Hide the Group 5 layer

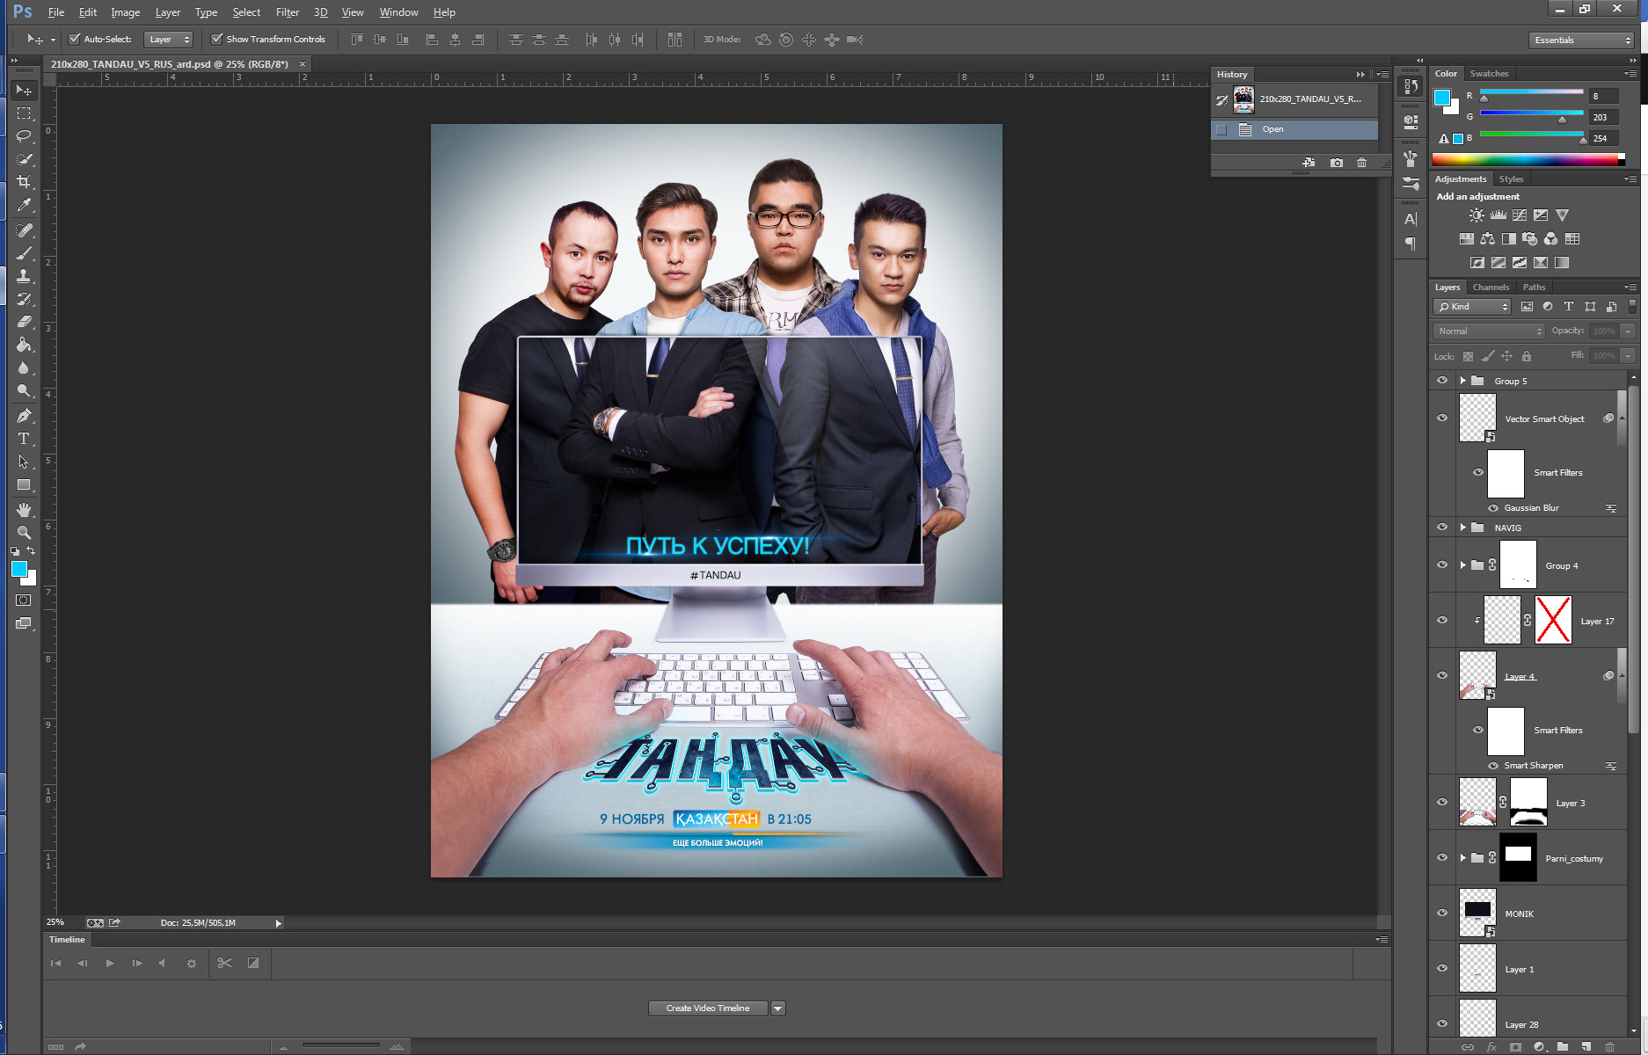click(x=1442, y=381)
